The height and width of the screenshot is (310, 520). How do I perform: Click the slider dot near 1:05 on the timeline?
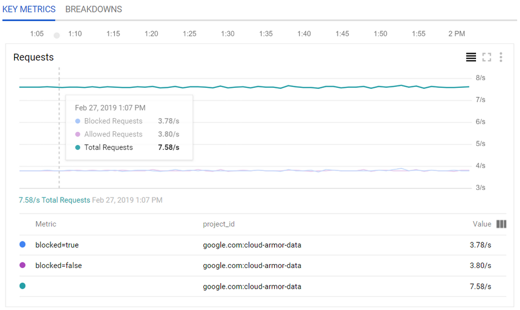click(56, 35)
